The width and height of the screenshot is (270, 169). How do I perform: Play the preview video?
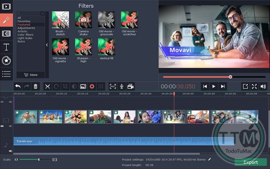click(x=214, y=86)
